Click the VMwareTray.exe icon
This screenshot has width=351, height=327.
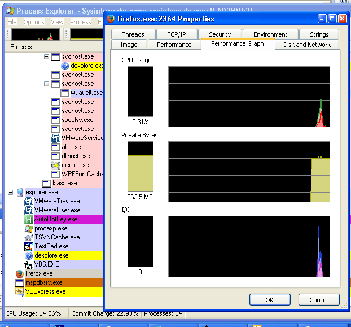(x=29, y=202)
